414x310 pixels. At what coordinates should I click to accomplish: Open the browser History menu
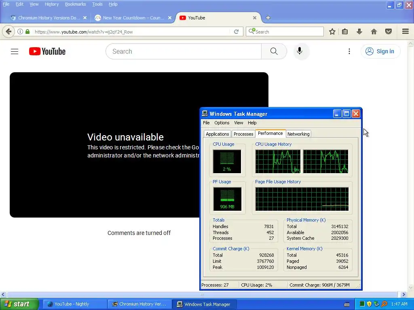pyautogui.click(x=51, y=4)
